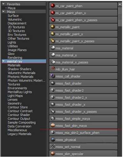Select the Contour Shader category
Viewport: 123px width, 158px height.
(19, 115)
